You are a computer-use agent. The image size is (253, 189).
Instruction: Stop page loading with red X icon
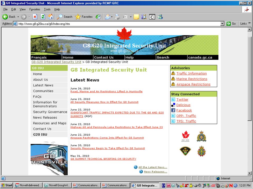point(35,17)
